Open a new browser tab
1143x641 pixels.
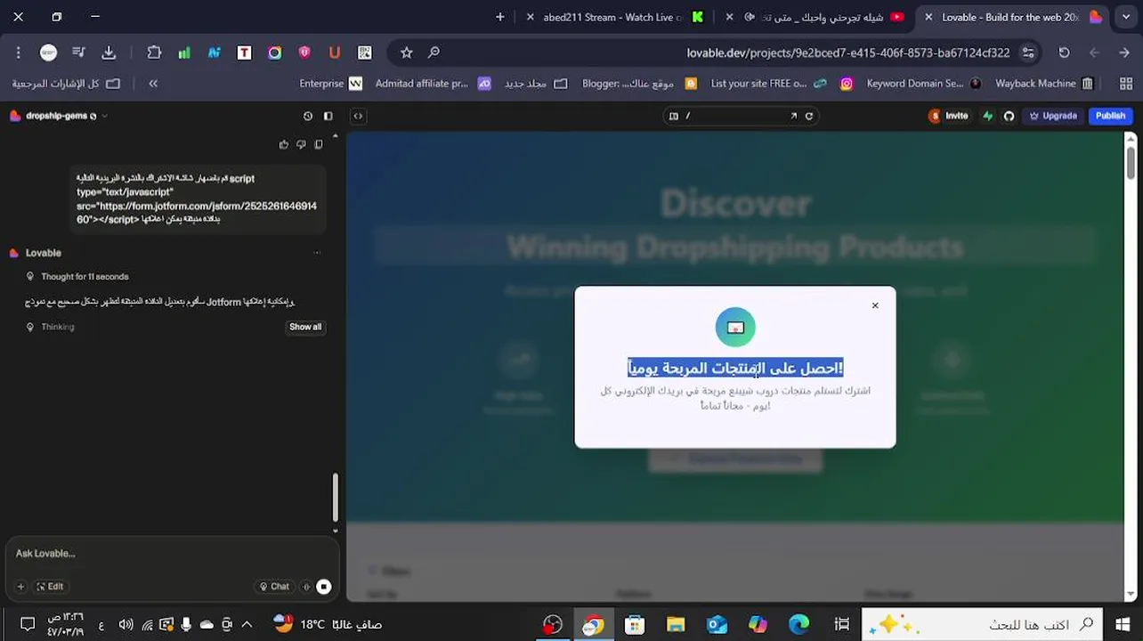500,17
